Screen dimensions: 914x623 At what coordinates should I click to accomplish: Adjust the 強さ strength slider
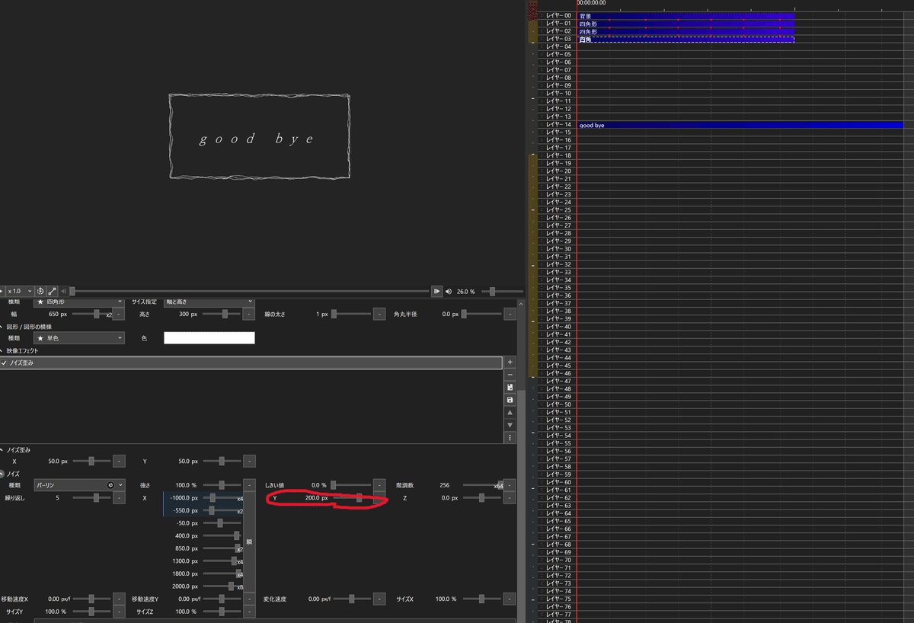tap(222, 485)
